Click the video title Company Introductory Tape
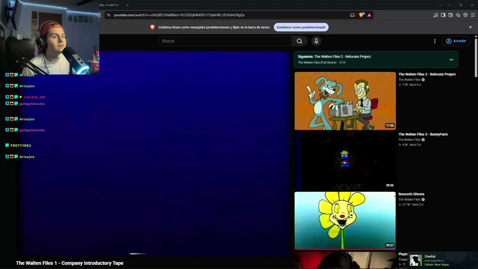The image size is (478, 269). [69, 263]
